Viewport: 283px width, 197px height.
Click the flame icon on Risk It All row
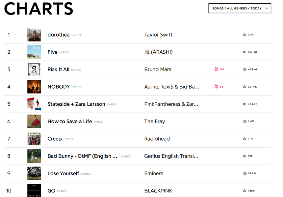pyautogui.click(x=216, y=70)
